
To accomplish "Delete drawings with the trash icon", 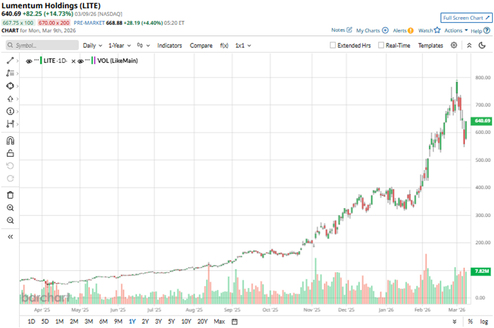I will (10, 195).
